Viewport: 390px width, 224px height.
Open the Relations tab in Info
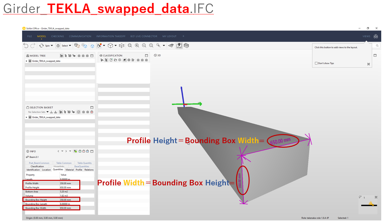point(89,169)
